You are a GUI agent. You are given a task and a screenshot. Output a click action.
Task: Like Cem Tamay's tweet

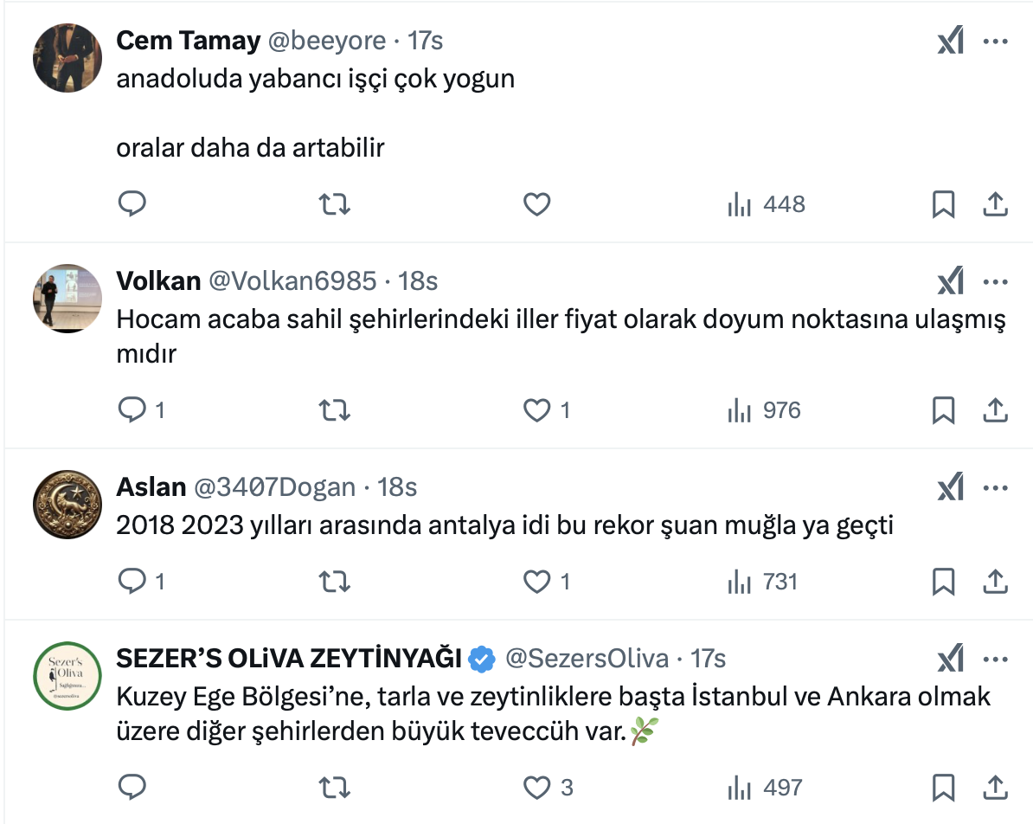coord(537,204)
